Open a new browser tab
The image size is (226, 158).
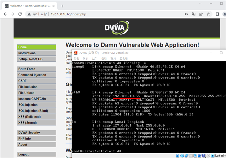pos(62,6)
